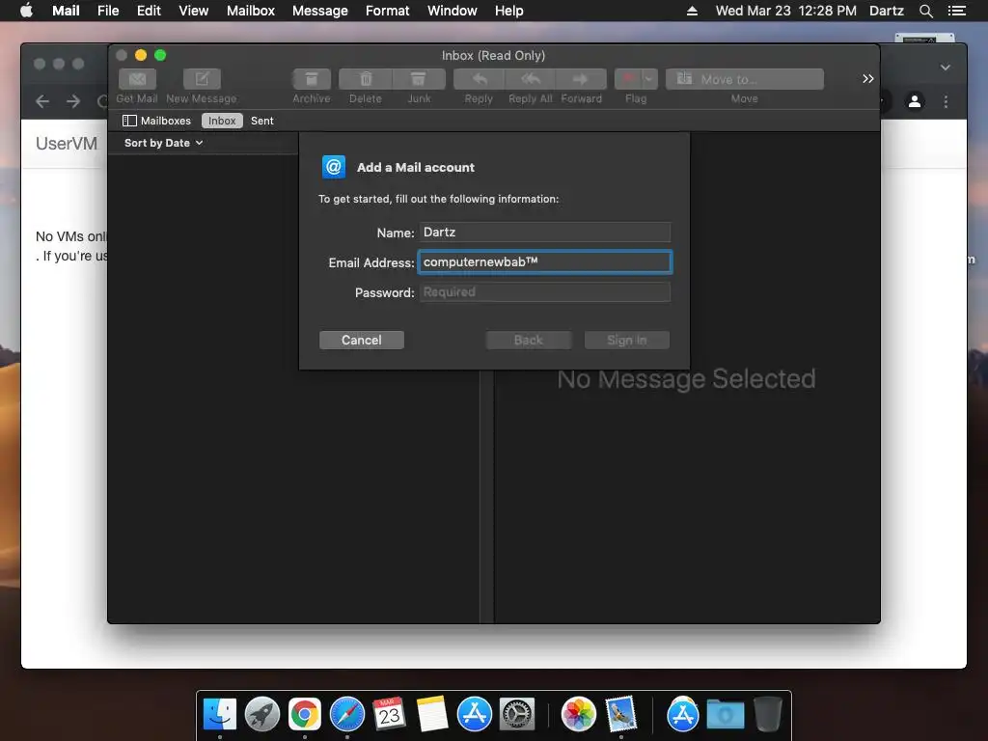Select the Inbox favorites tab

point(222,121)
